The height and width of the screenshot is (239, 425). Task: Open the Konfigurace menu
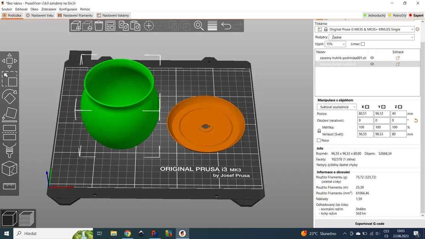click(68, 9)
